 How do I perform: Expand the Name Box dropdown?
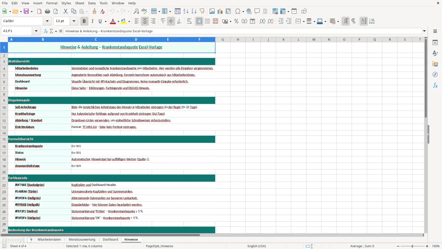point(36,31)
